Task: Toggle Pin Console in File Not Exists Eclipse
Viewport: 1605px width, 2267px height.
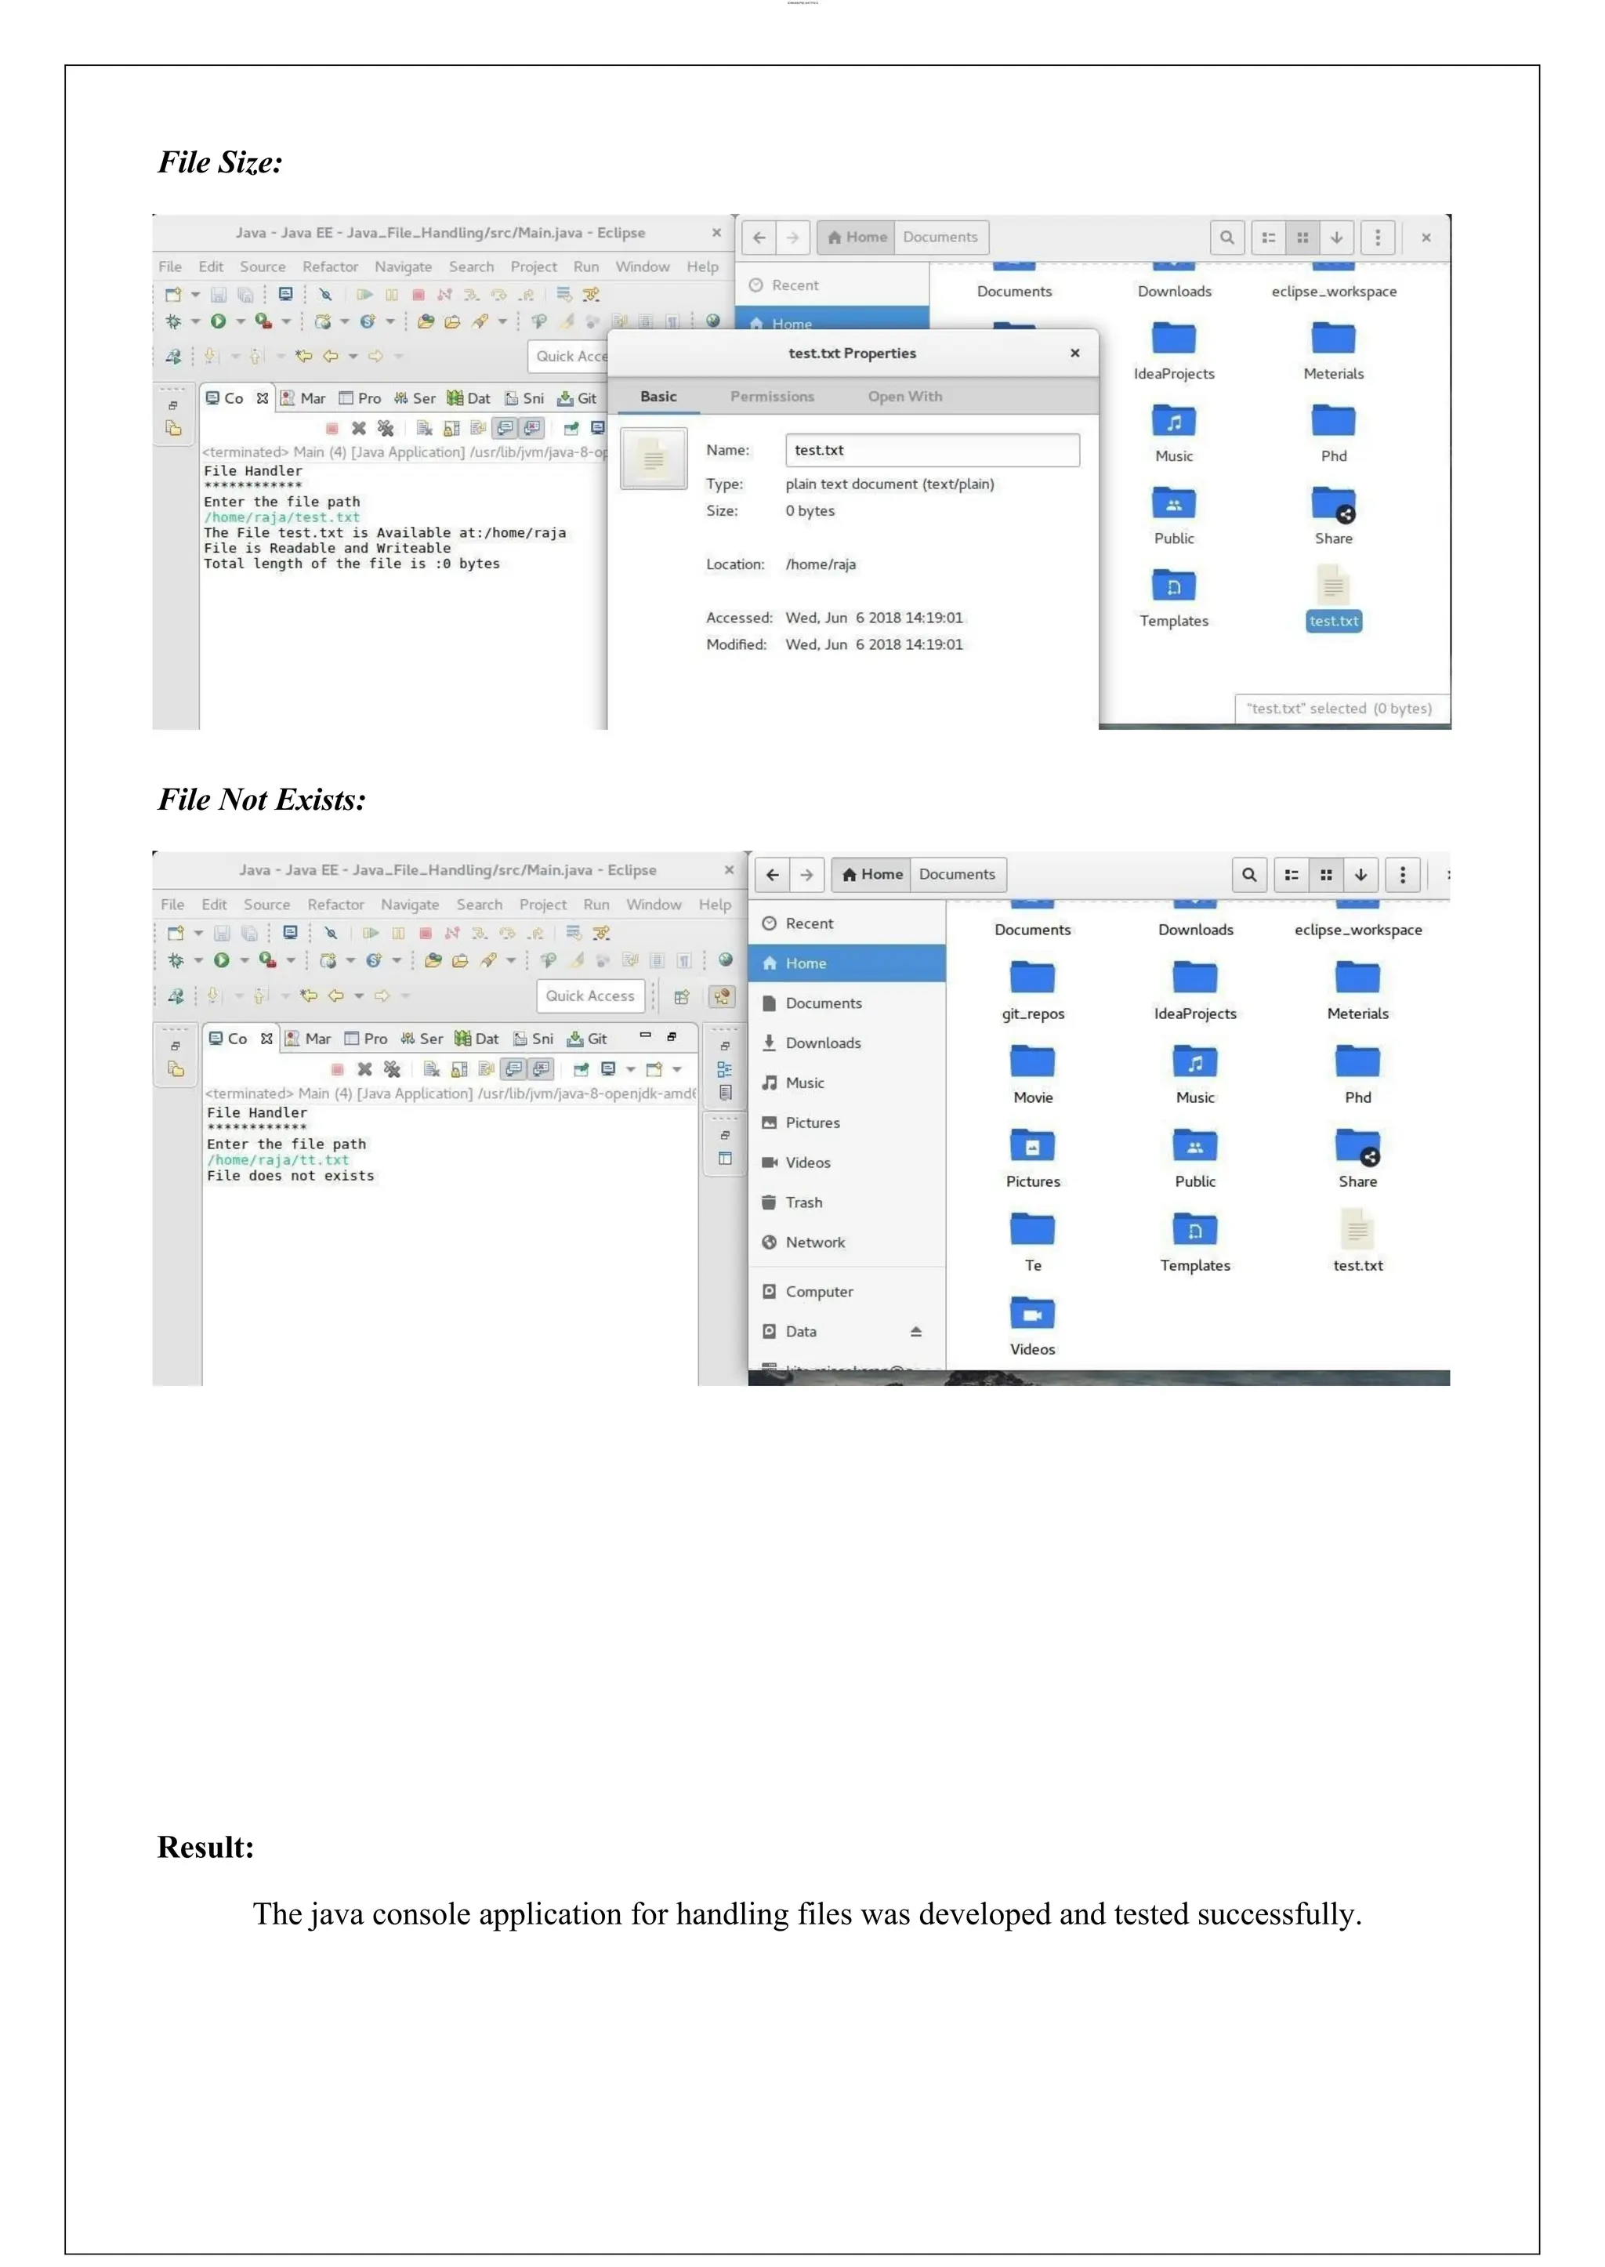Action: pyautogui.click(x=581, y=1068)
